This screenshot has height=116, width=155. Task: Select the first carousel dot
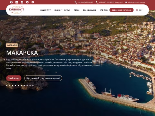pos(7,86)
